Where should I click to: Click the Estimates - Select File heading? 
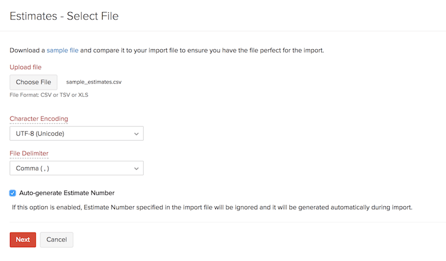(x=64, y=16)
